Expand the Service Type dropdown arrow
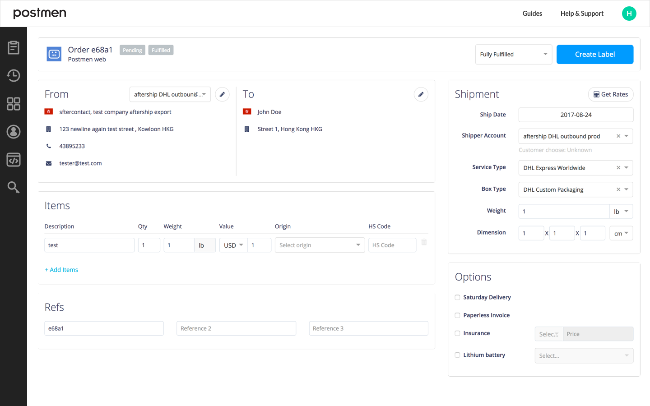This screenshot has width=650, height=406. coord(627,167)
